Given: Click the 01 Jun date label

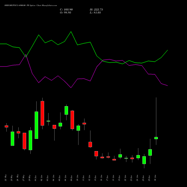Looking at the screenshot, I should 36,178.
